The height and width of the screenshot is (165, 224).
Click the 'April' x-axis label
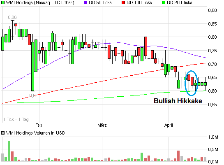[x=169, y=125]
